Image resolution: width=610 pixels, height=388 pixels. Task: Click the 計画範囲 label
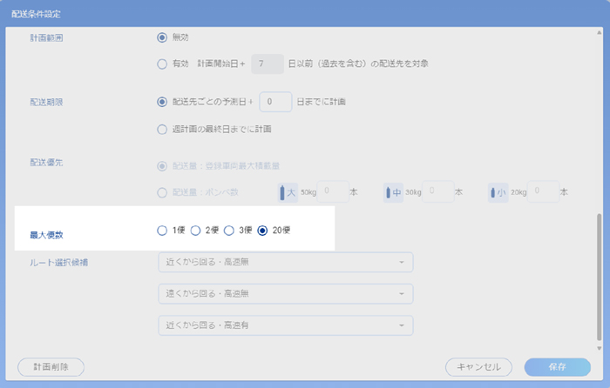[x=46, y=38]
